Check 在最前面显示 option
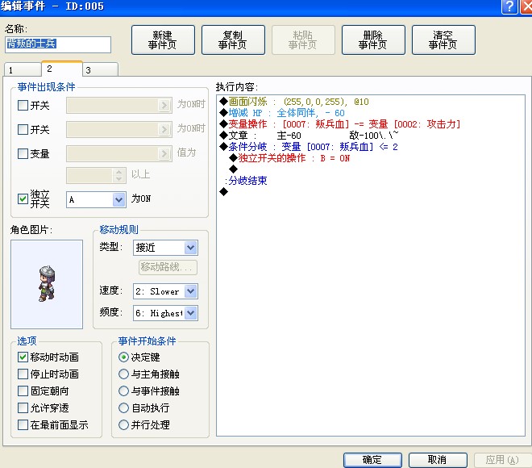The height and width of the screenshot is (468, 532). pos(23,424)
